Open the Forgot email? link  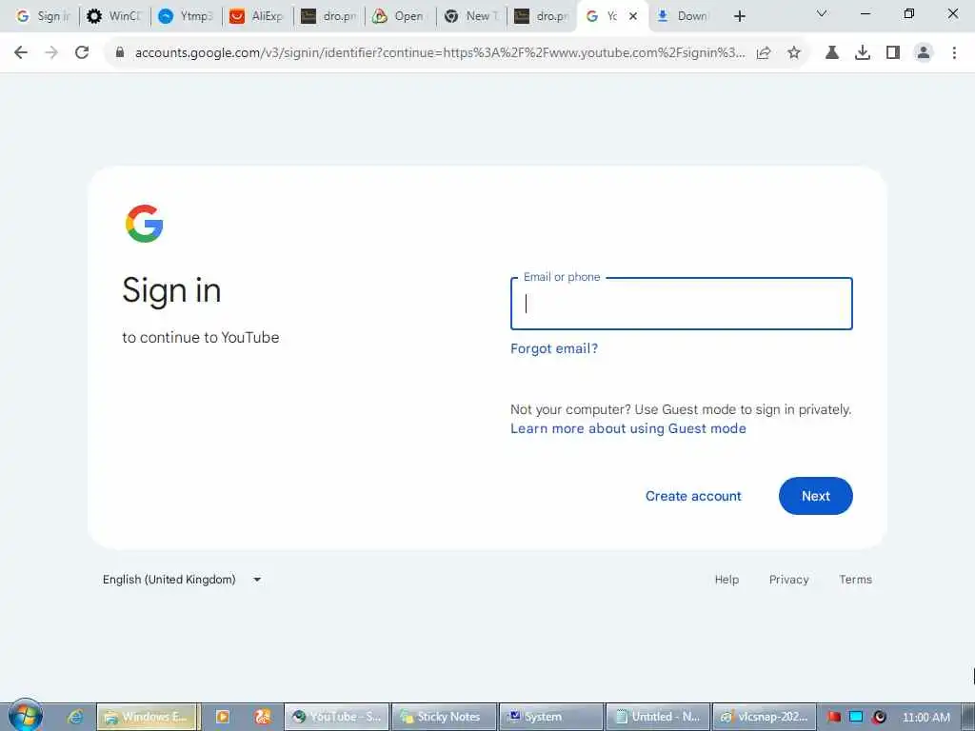coord(554,348)
